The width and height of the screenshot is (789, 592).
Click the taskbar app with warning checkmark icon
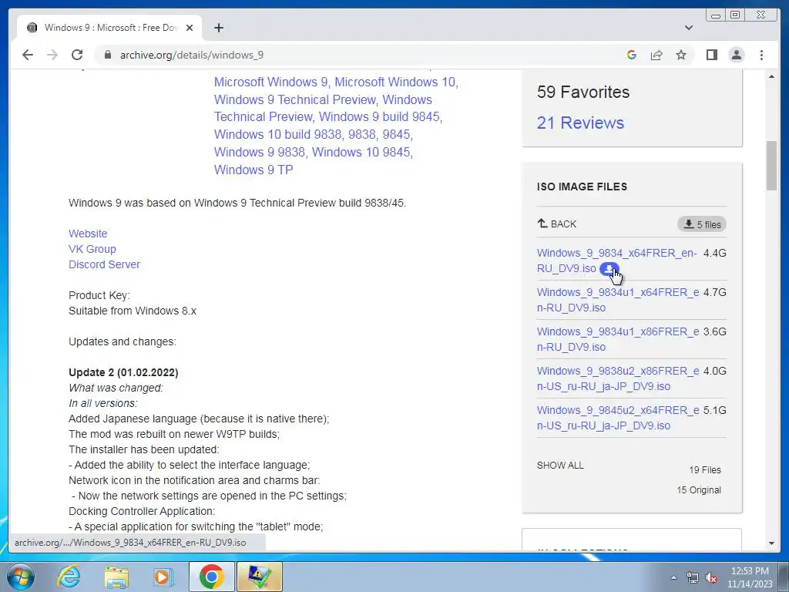[x=259, y=577]
